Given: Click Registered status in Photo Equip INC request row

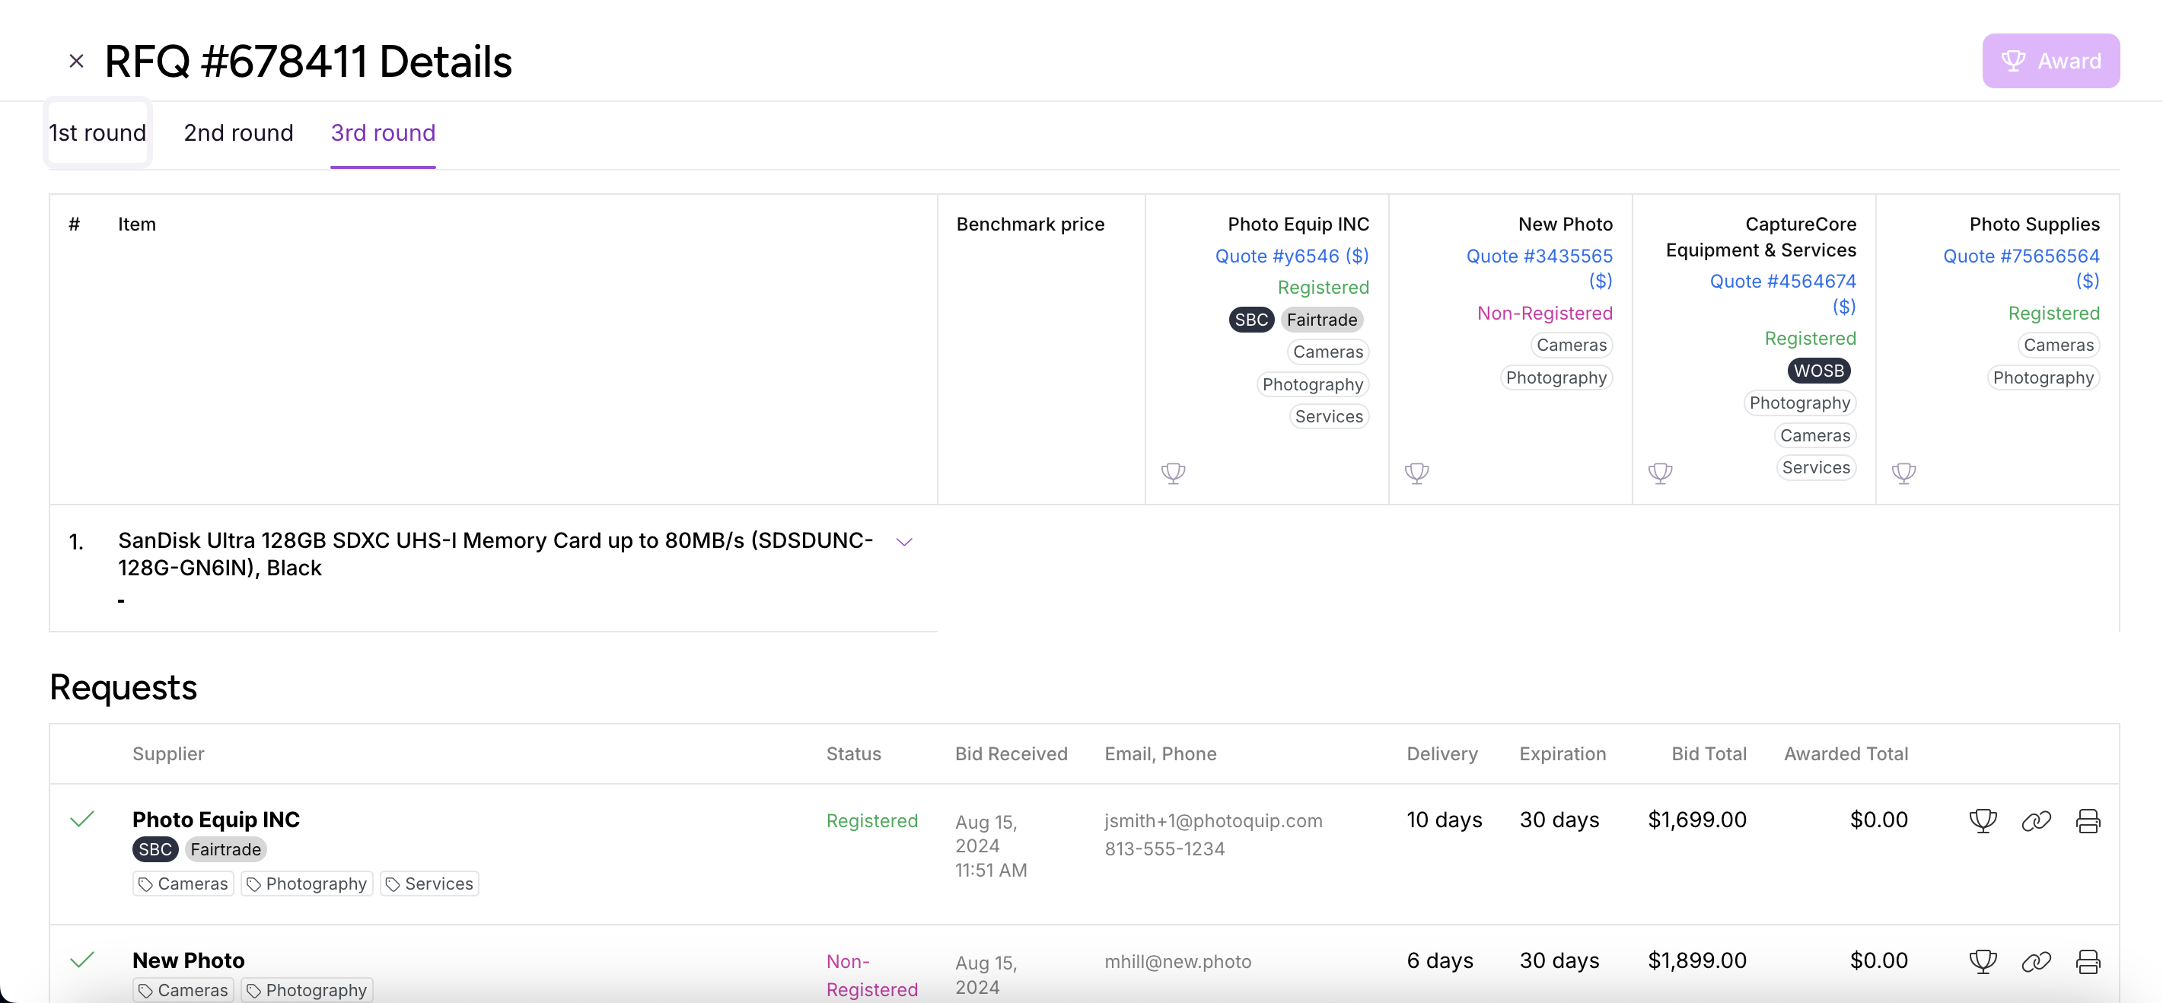Looking at the screenshot, I should click(871, 821).
